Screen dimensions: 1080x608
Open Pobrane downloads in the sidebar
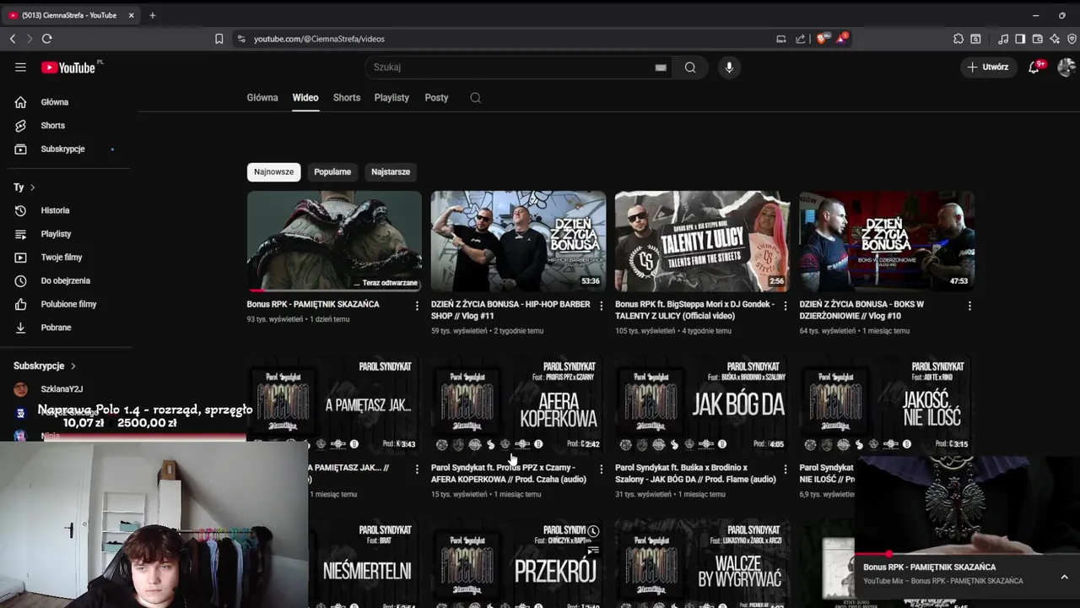pos(56,328)
